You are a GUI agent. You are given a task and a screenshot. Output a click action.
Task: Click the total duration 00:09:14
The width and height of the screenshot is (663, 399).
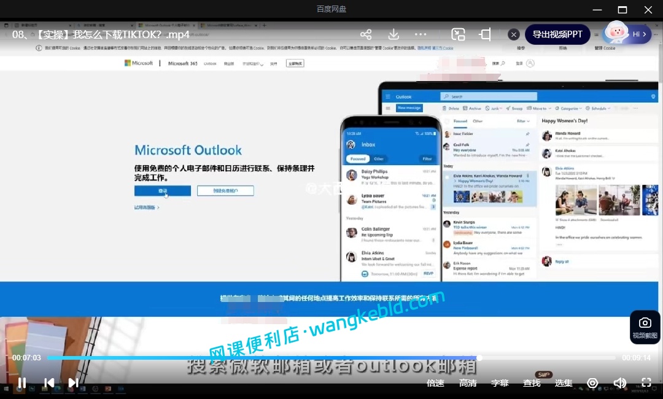(x=636, y=358)
